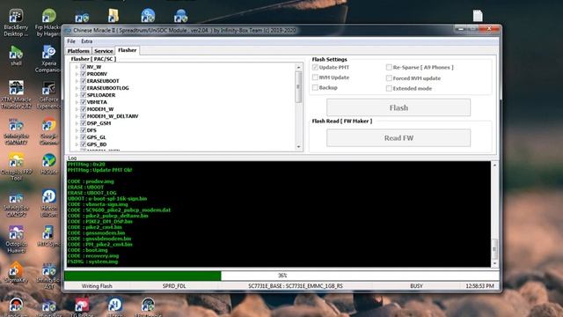Open the blank document file on desktop
Screen dimensions: 563x317
pyautogui.click(x=478, y=16)
